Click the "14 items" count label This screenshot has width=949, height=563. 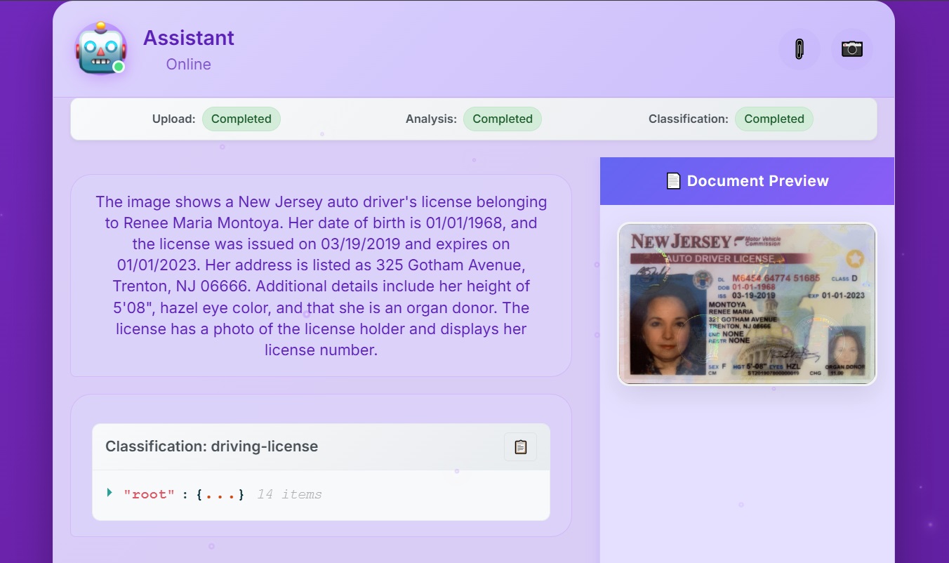click(x=289, y=494)
